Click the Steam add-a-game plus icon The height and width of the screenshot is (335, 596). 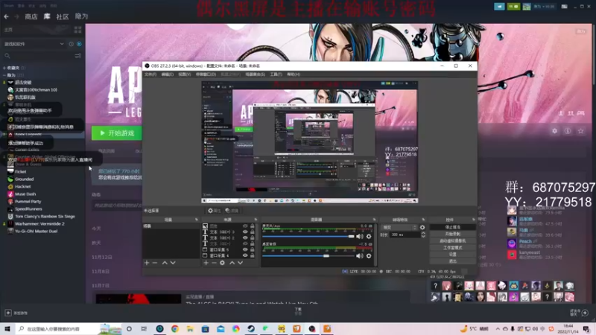point(8,313)
